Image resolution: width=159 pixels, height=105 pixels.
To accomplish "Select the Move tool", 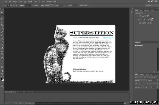I will 2,13.
